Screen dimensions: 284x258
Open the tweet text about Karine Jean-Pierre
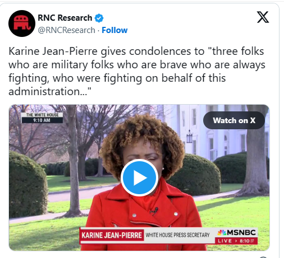pos(137,71)
